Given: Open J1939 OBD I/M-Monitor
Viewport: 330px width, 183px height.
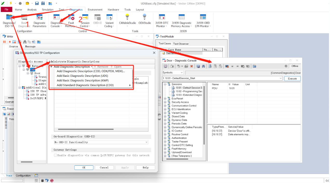Looking at the screenshot, I should [x=203, y=21].
